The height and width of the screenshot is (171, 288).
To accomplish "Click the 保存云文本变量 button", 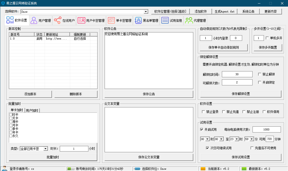I will (149, 157).
